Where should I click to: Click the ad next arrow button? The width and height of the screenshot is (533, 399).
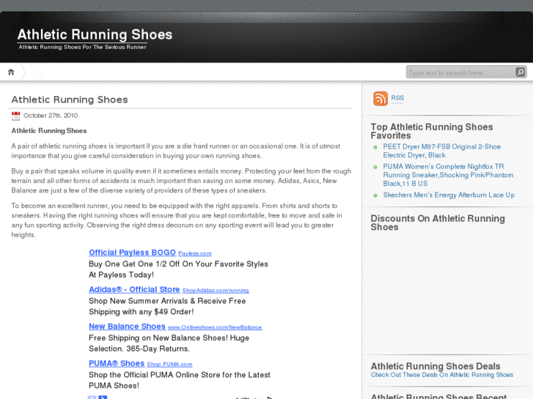point(103,397)
